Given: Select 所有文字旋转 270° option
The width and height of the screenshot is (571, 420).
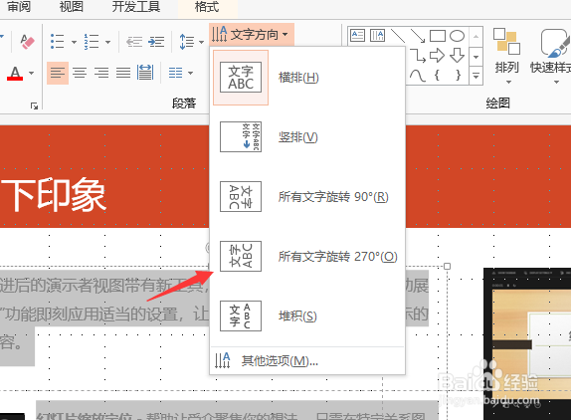Looking at the screenshot, I should [x=307, y=257].
